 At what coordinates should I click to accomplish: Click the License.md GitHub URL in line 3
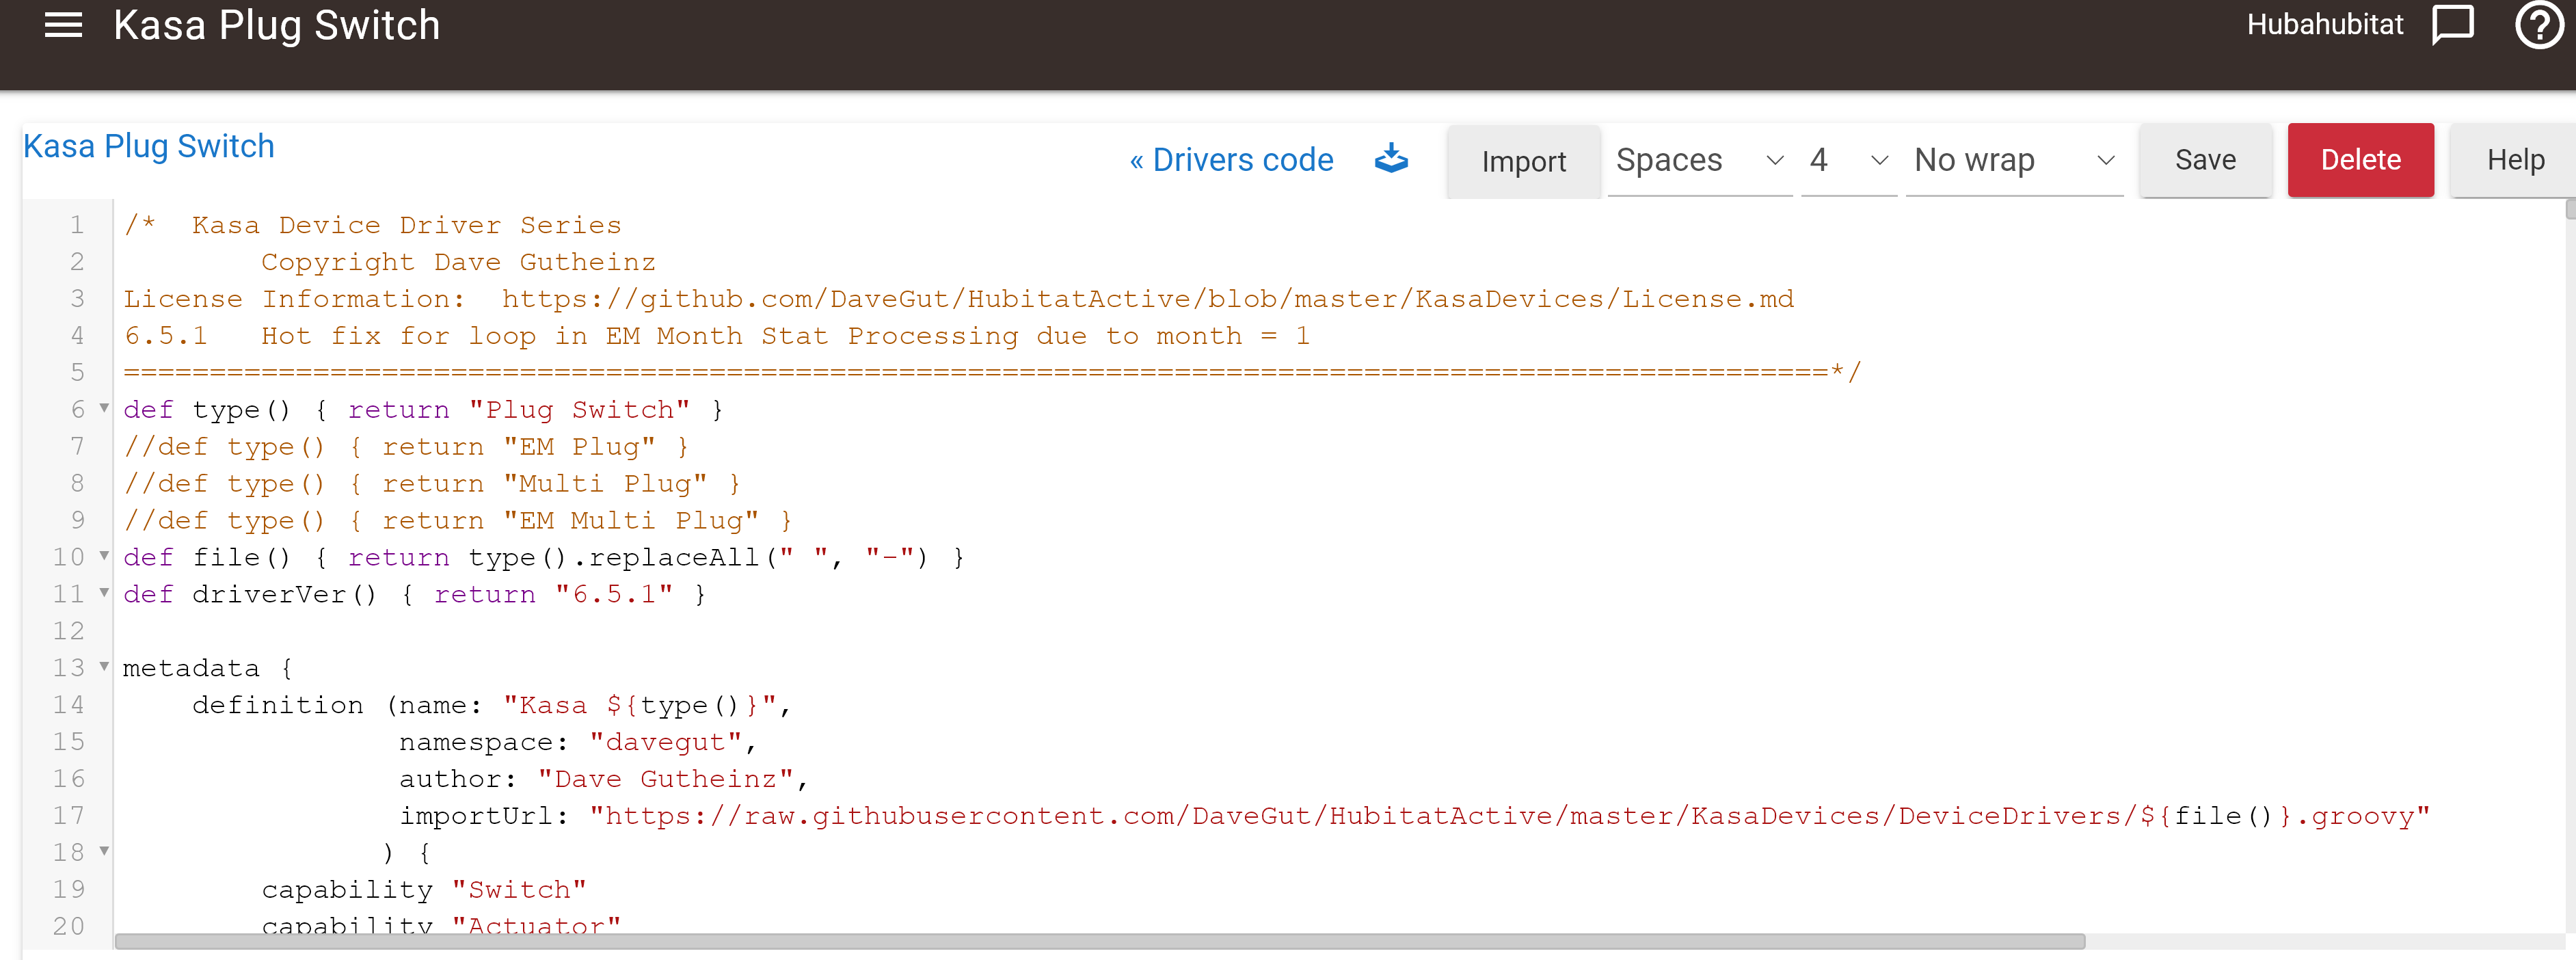1148,299
